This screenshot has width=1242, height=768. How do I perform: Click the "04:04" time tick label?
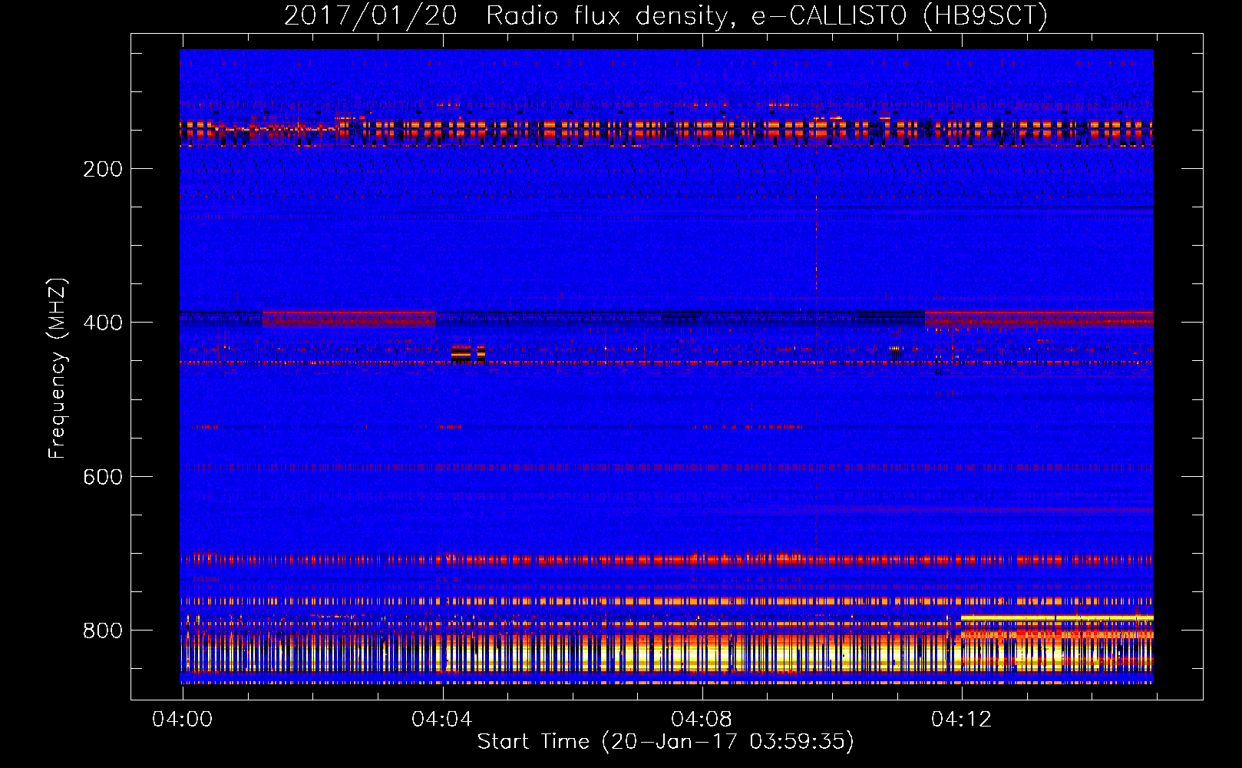tap(441, 719)
